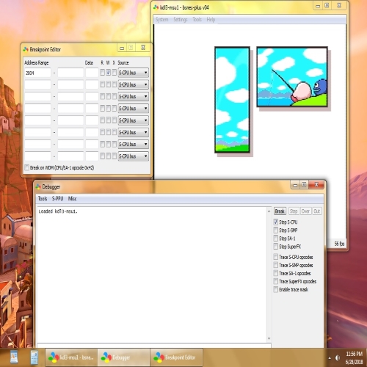This screenshot has width=367, height=367.
Task: Open Tools menu in Debugger window
Action: 43,198
